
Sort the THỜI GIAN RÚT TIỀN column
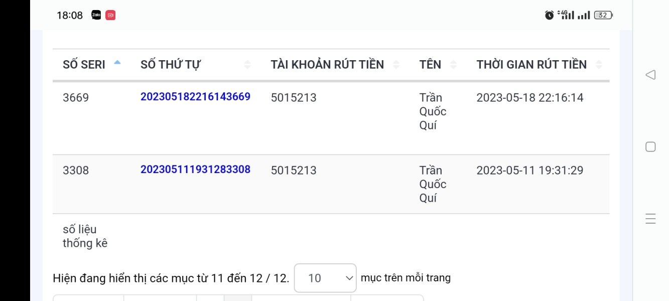(599, 64)
